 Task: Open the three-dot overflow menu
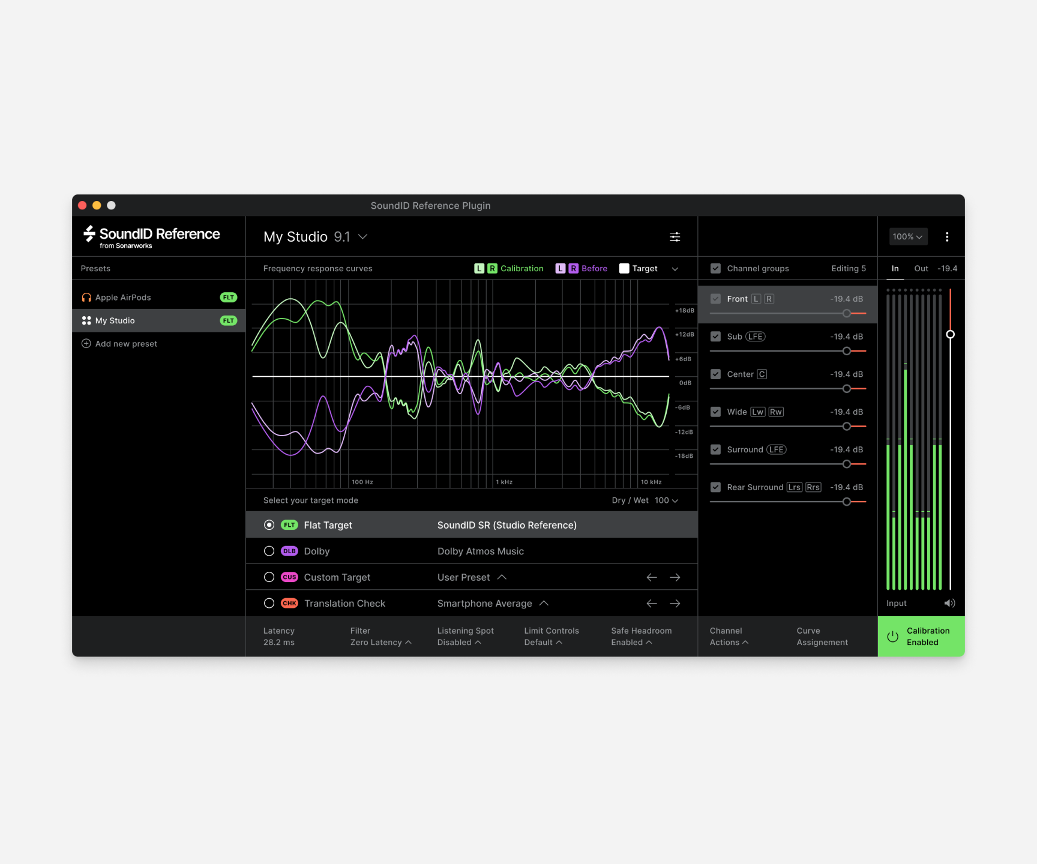[947, 236]
